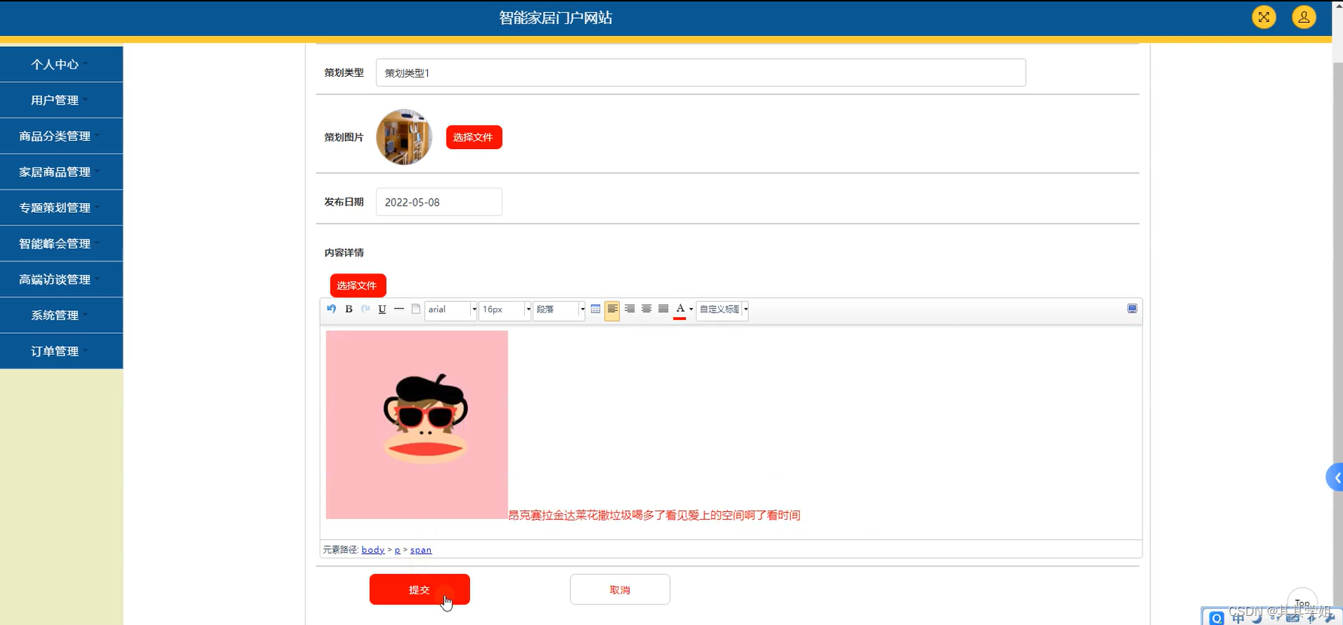The image size is (1343, 625).
Task: Expand the 专题策划管理 menu
Action: click(61, 207)
